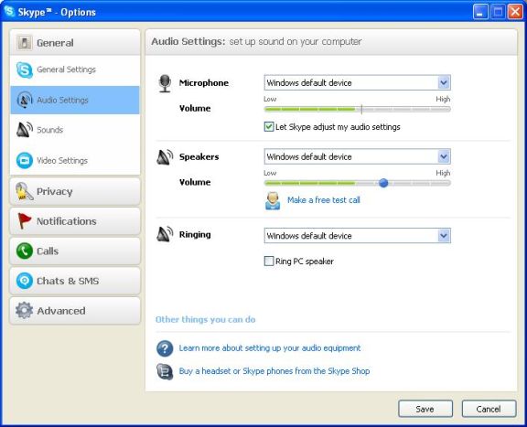The height and width of the screenshot is (427, 527).
Task: Click the camera icon for Video Settings
Action: pyautogui.click(x=25, y=161)
